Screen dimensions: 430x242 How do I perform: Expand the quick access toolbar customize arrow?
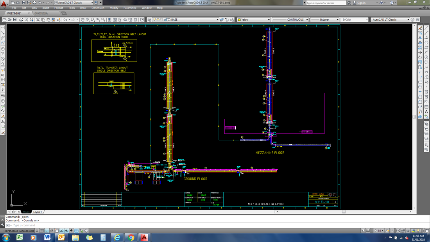pos(100,3)
